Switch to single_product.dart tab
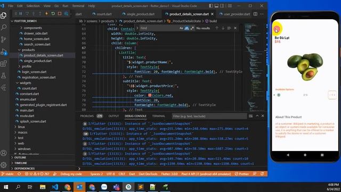The width and height of the screenshot is (341, 192). pyautogui.click(x=141, y=14)
